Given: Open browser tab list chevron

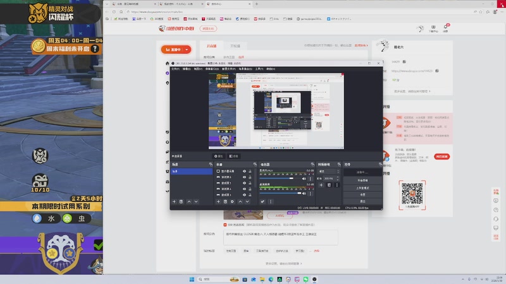Looking at the screenshot, I should click(x=107, y=4).
